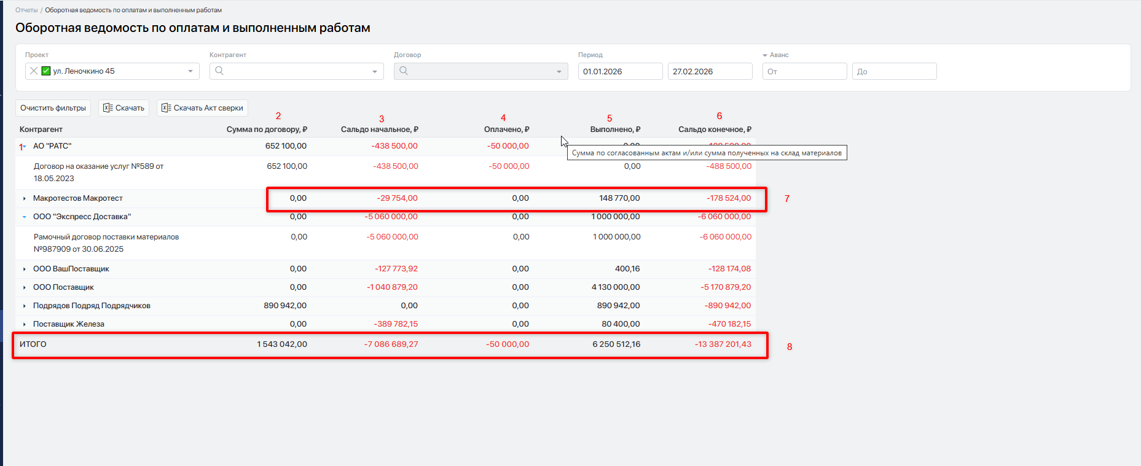
Task: Open the Договор dropdown arrow
Action: (x=559, y=72)
